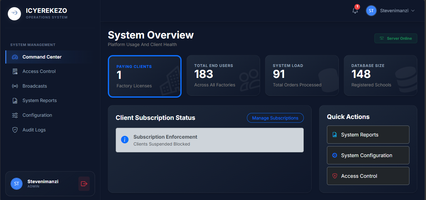426x200 pixels.
Task: Select the System Load card
Action: 302,75
